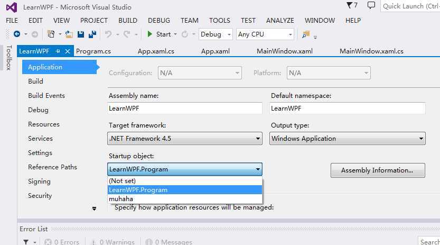Click the Assembly name input field
Image resolution: width=440 pixels, height=245 pixels.
(x=184, y=108)
